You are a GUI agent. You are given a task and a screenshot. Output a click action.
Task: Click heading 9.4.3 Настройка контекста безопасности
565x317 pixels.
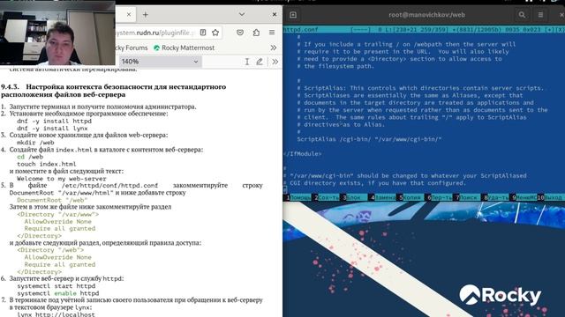pos(114,91)
